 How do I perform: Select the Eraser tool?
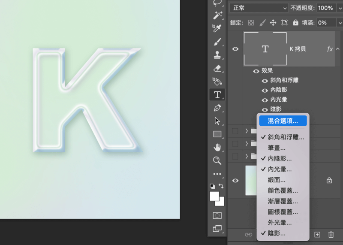[217, 68]
